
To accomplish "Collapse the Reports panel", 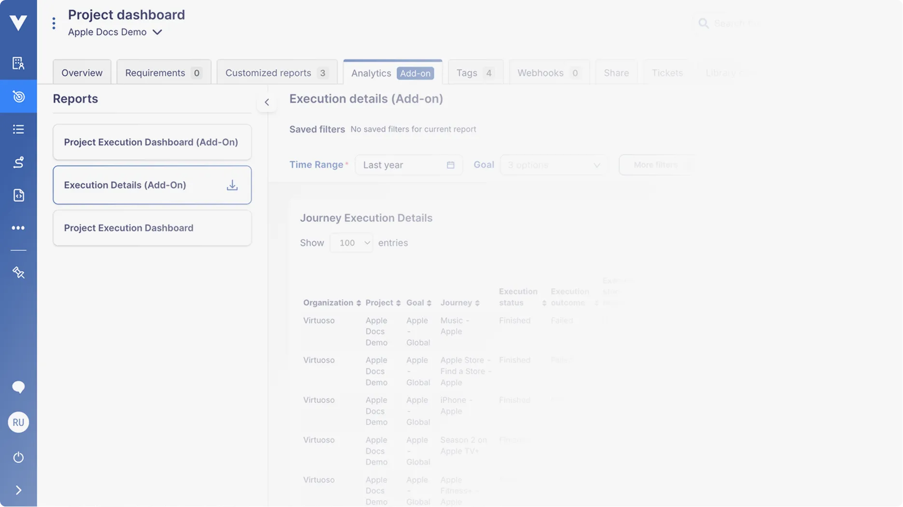I will [267, 102].
